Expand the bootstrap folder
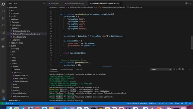 pos(15,13)
